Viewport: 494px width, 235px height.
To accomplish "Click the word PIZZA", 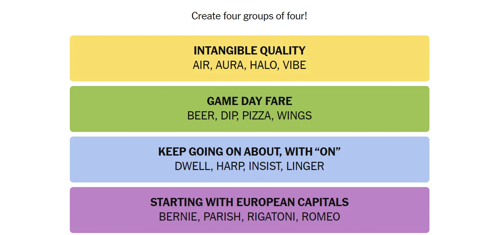I will [x=257, y=116].
